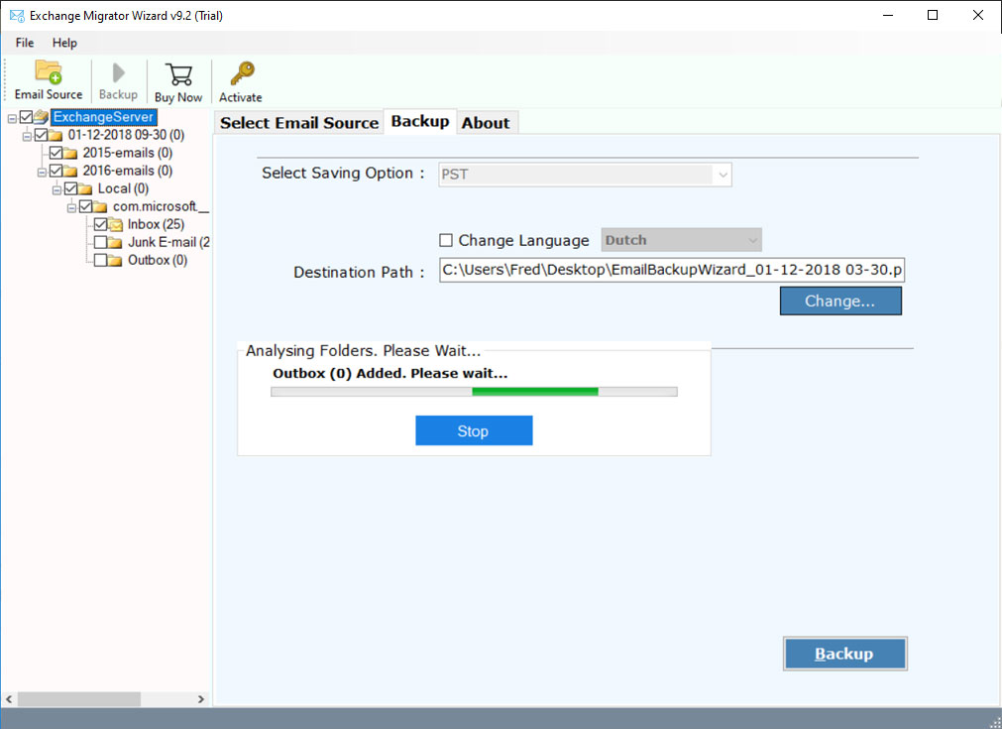Image resolution: width=1002 pixels, height=729 pixels.
Task: Click folder icon beside 2015-emails
Action: 70,153
